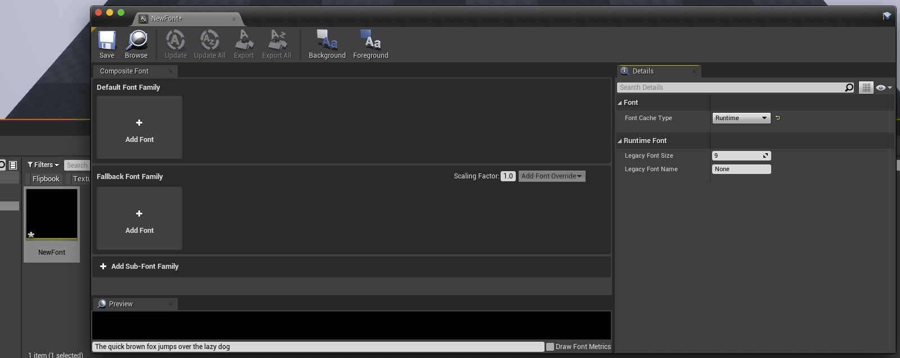Click the Save toolbar icon
Image resolution: width=900 pixels, height=358 pixels.
tap(107, 44)
